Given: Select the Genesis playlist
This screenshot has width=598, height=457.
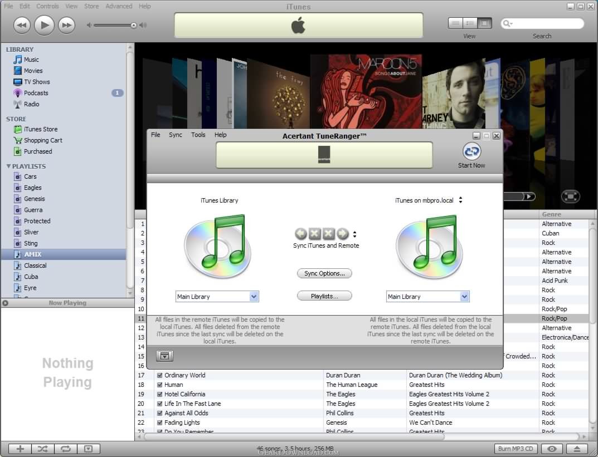Looking at the screenshot, I should [35, 199].
